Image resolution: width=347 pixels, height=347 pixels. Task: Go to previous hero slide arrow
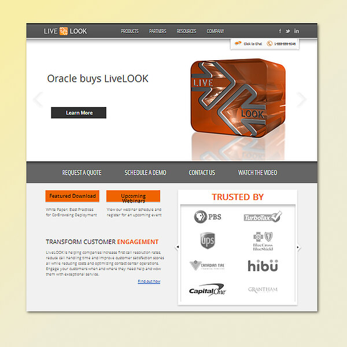38,99
